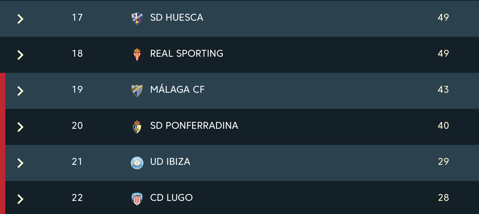Click the Real Sporting club crest

coord(137,54)
